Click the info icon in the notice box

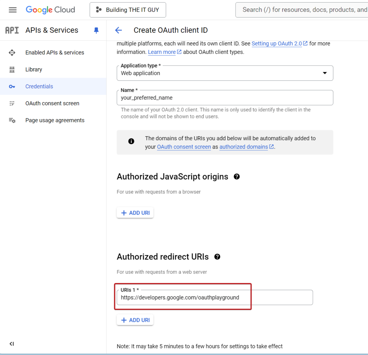[131, 141]
